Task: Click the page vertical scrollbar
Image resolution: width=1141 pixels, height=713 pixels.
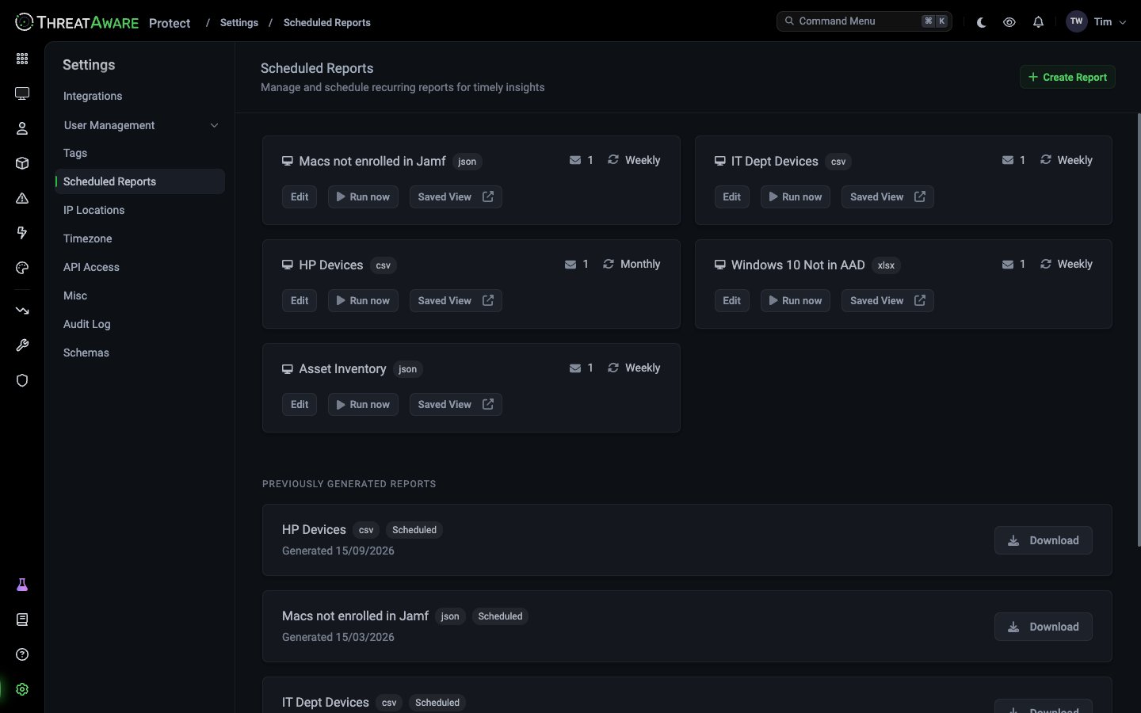Action: [x=1139, y=329]
